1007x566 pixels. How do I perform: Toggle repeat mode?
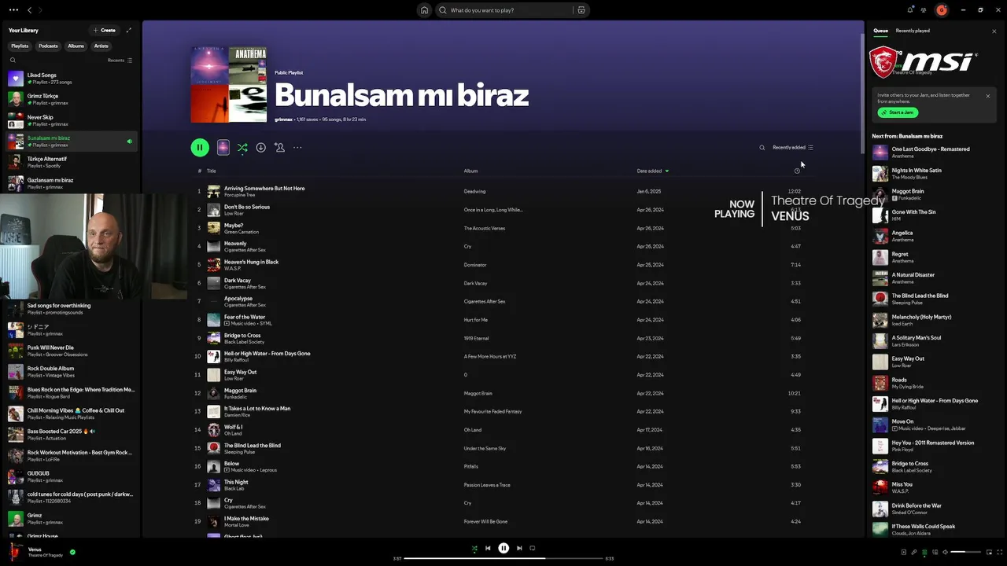tap(533, 549)
